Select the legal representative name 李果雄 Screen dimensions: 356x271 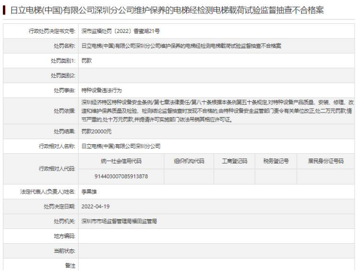tap(89, 192)
